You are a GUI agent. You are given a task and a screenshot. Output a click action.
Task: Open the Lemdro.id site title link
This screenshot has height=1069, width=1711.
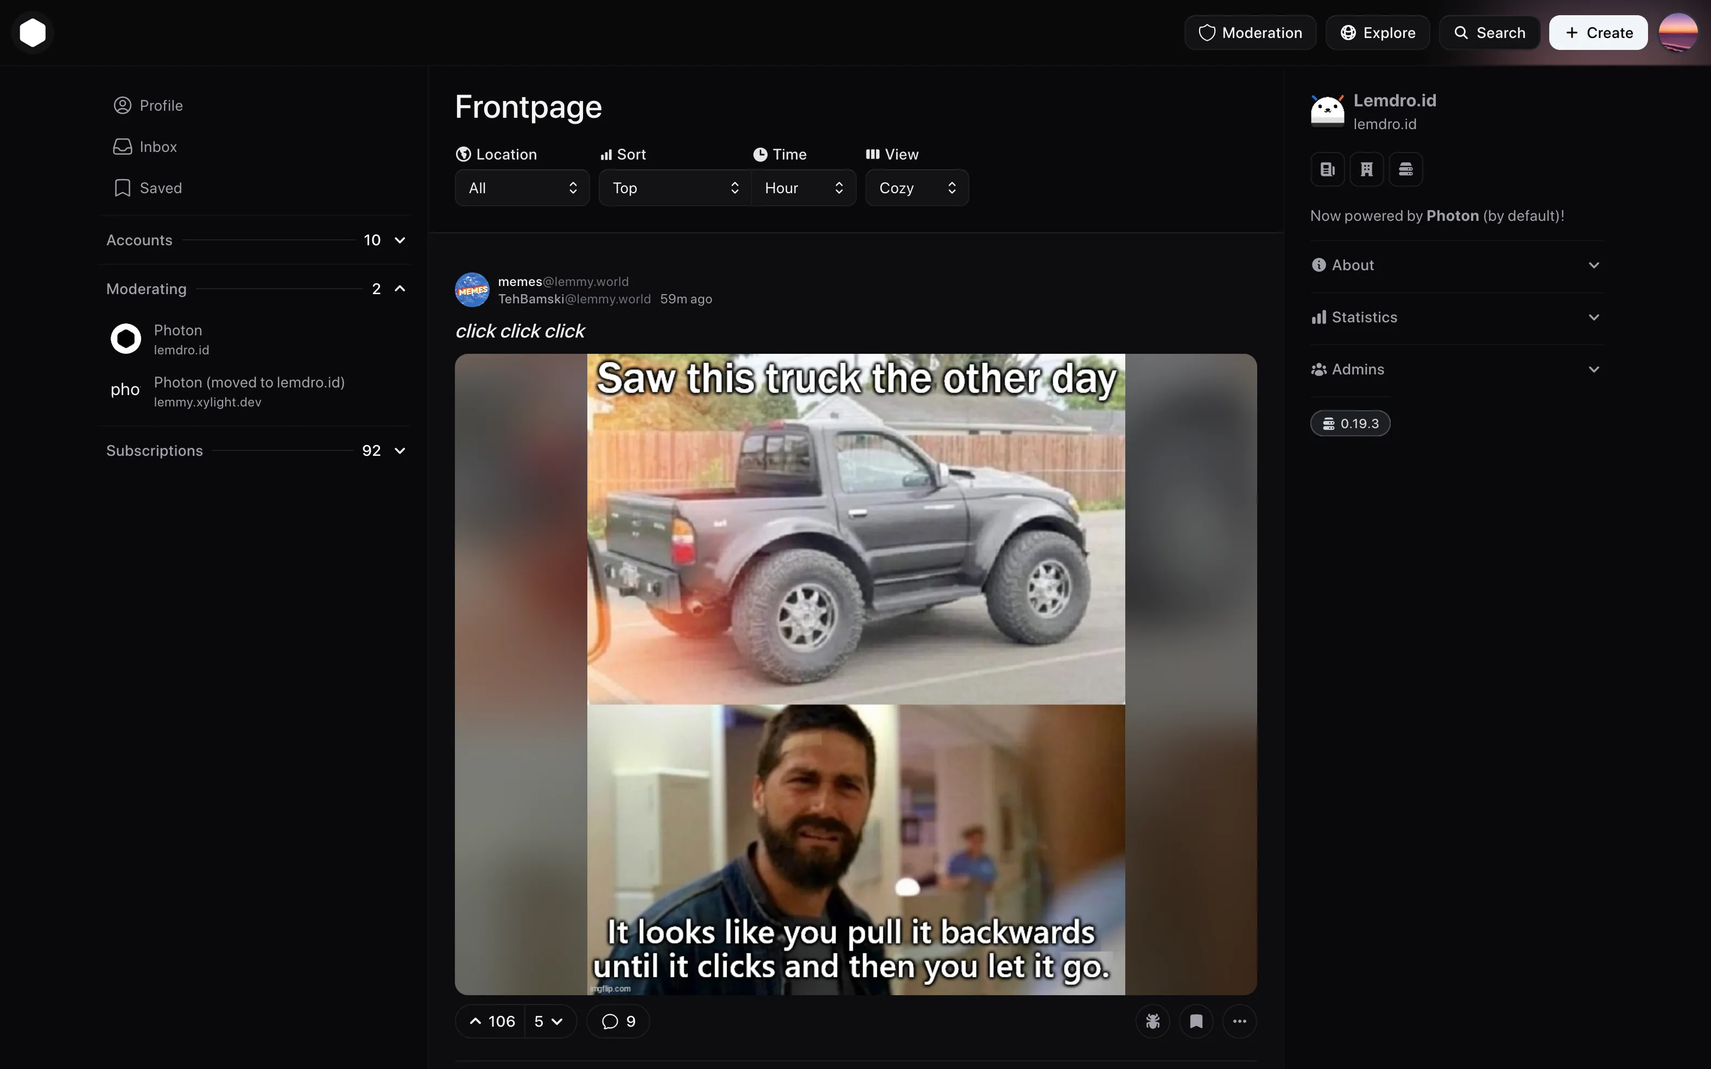tap(1394, 100)
